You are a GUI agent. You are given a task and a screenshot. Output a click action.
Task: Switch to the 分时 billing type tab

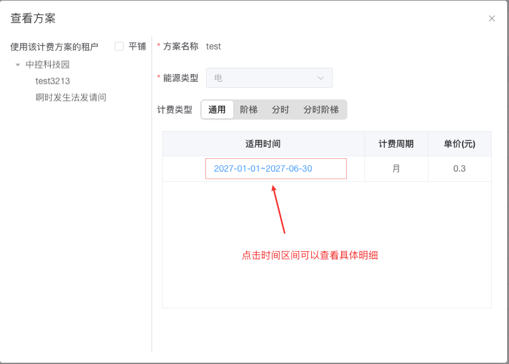(x=280, y=110)
